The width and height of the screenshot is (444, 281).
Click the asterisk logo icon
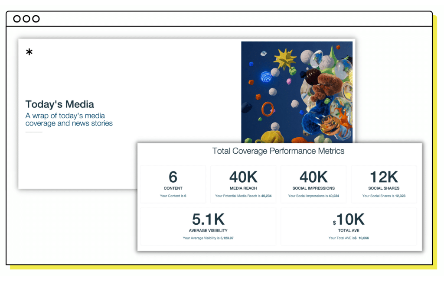click(29, 52)
